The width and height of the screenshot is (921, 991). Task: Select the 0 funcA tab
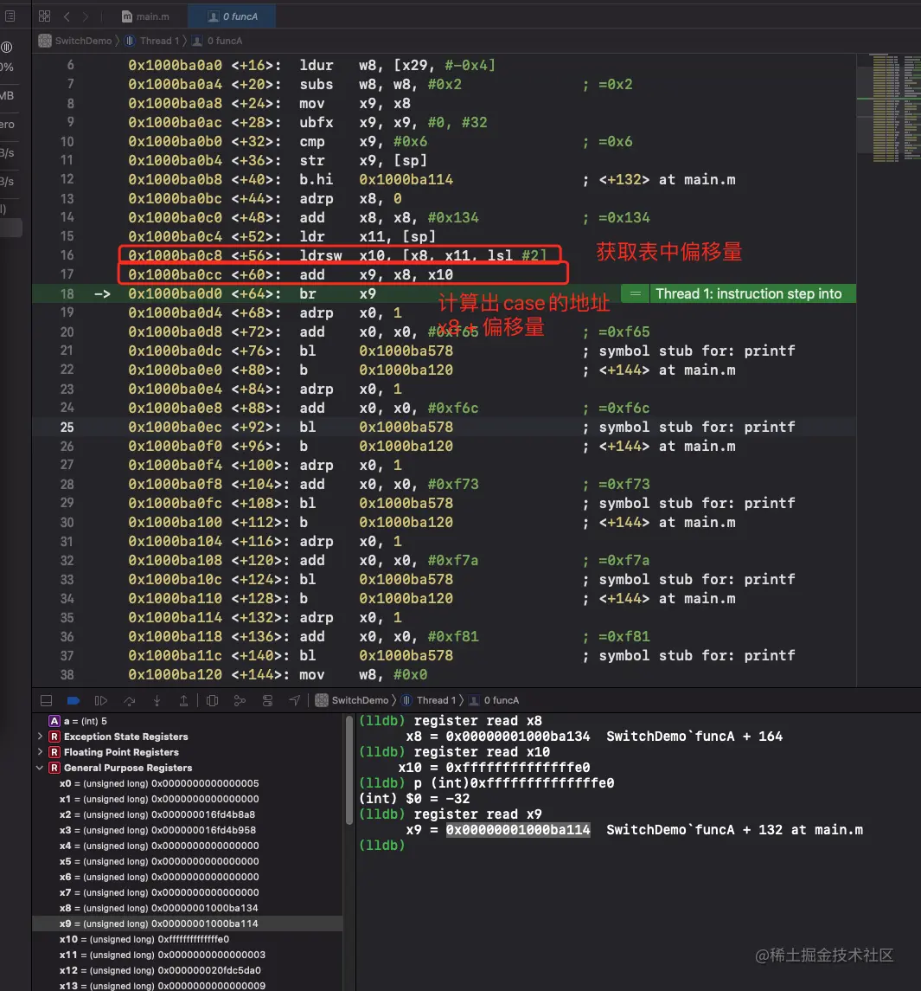(232, 16)
